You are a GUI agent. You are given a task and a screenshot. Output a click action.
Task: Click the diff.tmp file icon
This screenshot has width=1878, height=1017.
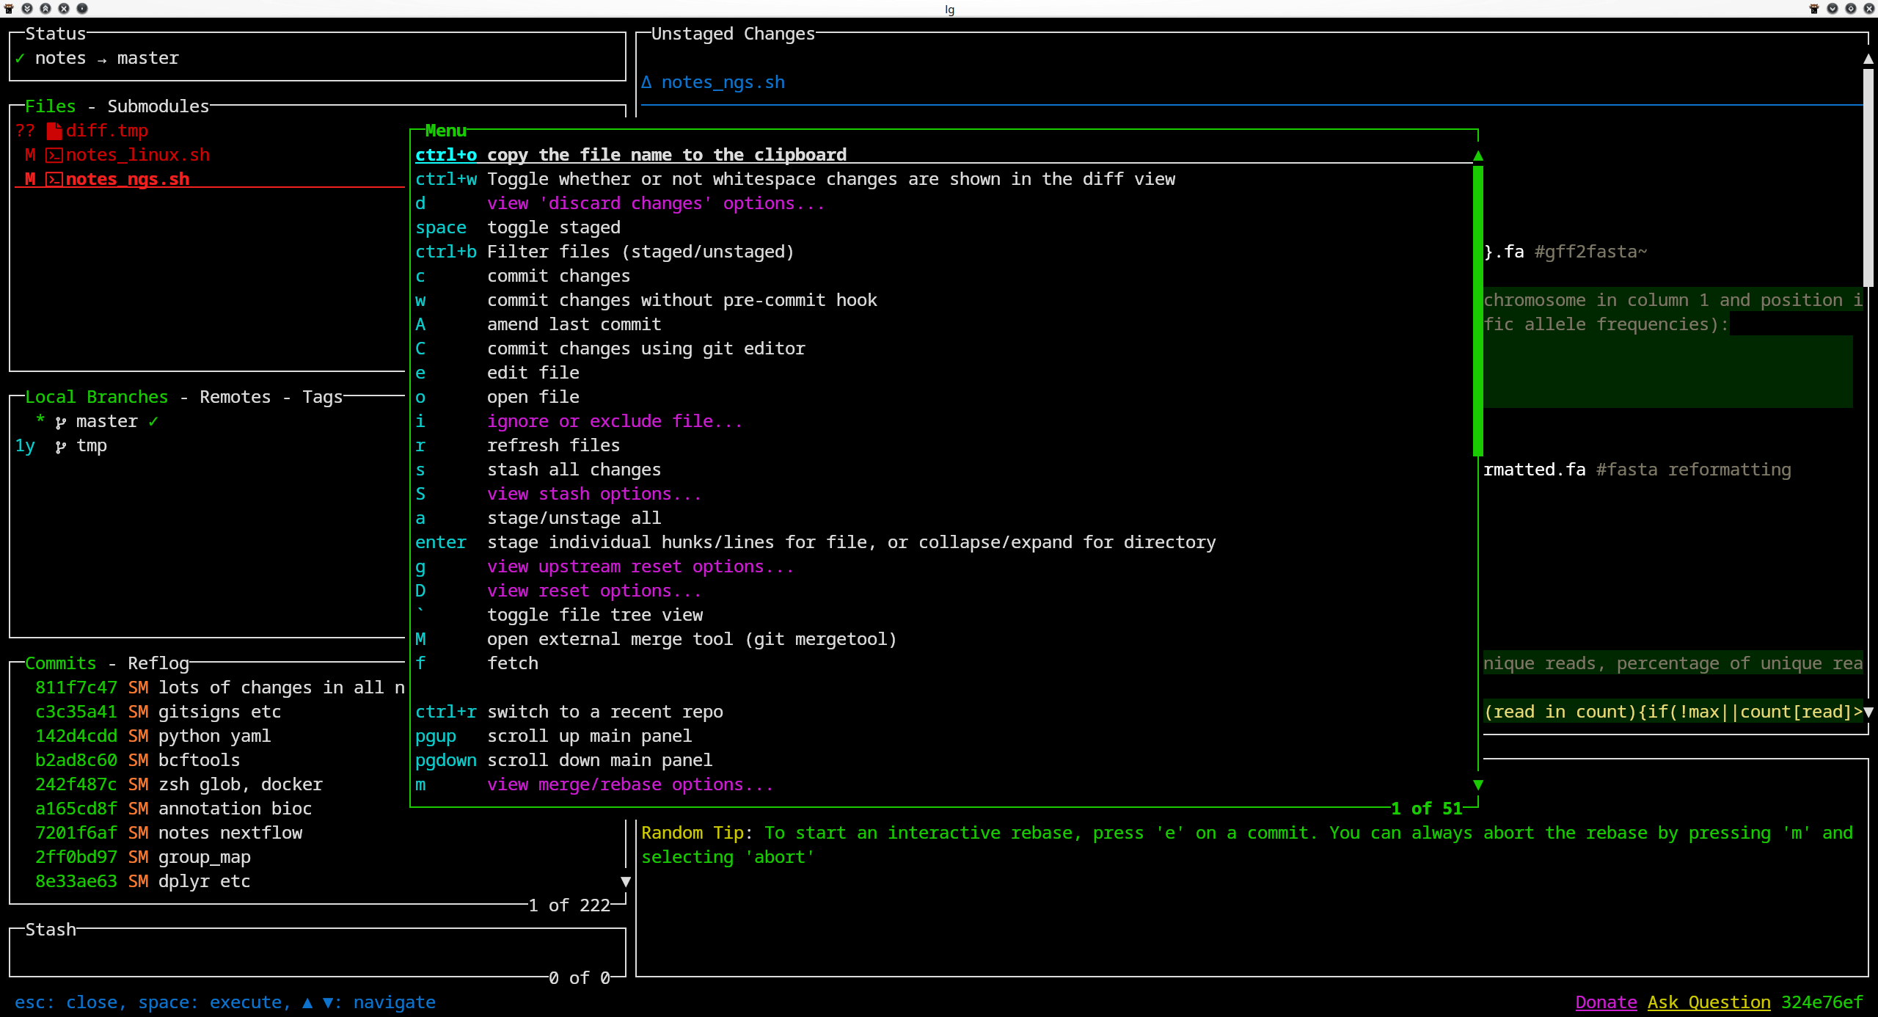54,131
